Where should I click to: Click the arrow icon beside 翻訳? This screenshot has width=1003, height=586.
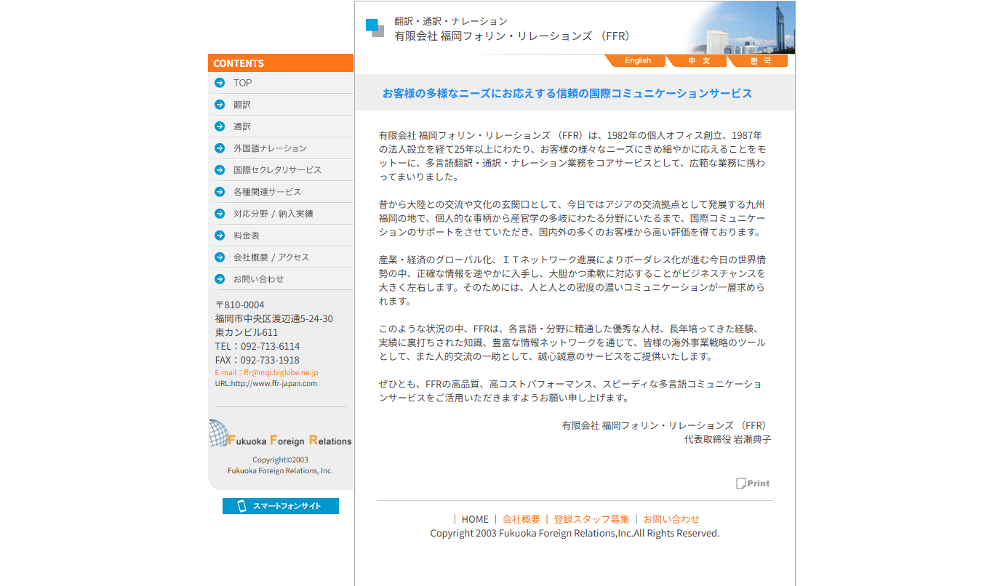click(220, 105)
